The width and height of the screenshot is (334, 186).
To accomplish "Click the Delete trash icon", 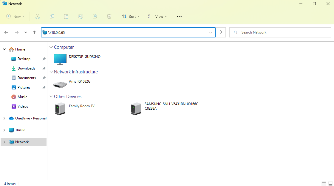I will point(109,16).
